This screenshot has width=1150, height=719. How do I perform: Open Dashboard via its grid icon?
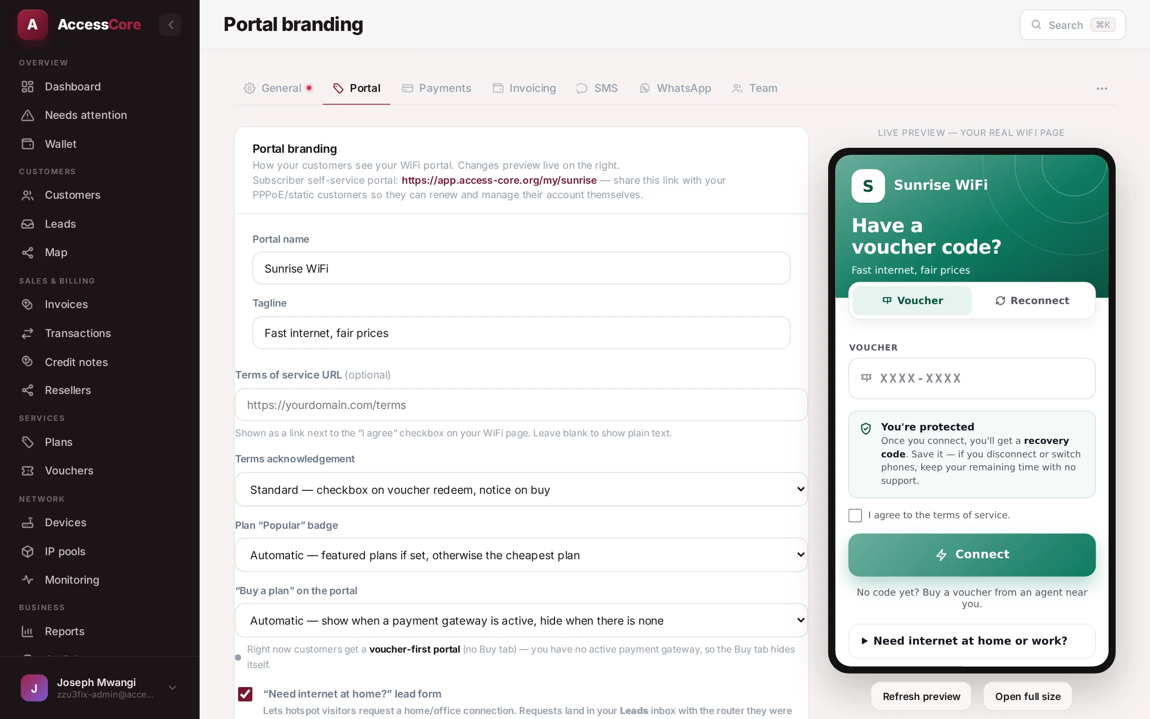(27, 86)
